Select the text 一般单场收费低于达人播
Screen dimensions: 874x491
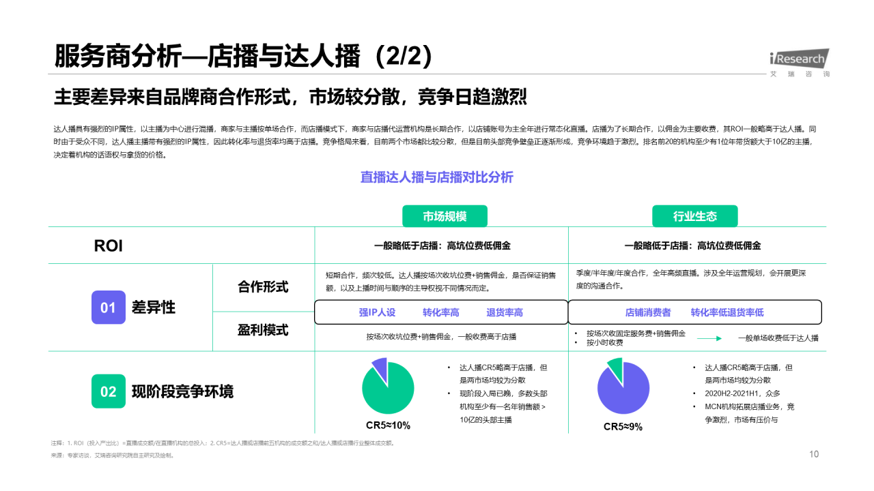778,338
